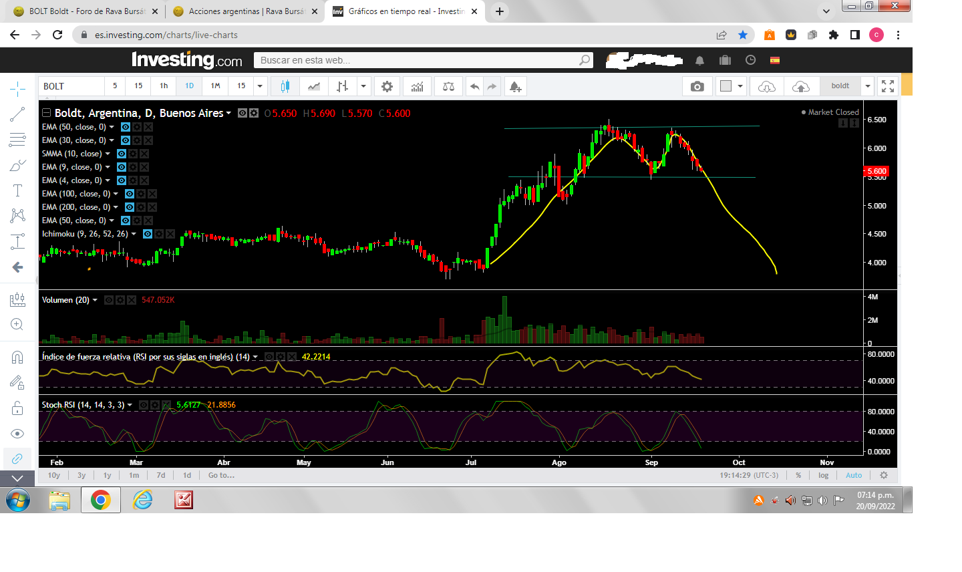This screenshot has height=572, width=962.
Task: Click the 1y date range button
Action: click(107, 475)
